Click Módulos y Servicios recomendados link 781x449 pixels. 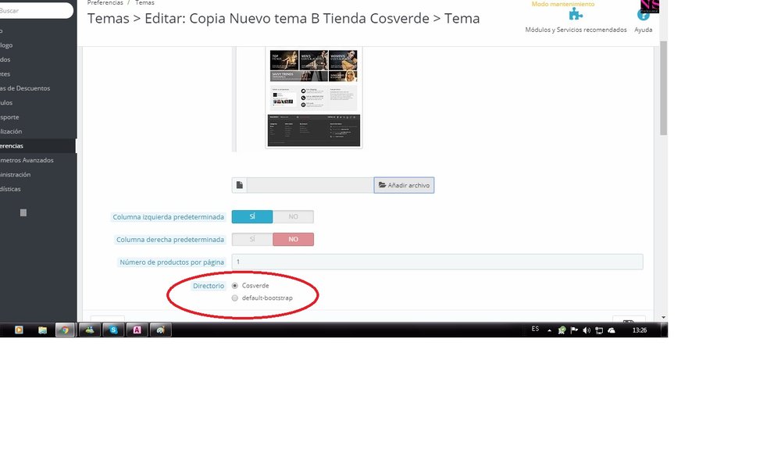click(x=576, y=30)
